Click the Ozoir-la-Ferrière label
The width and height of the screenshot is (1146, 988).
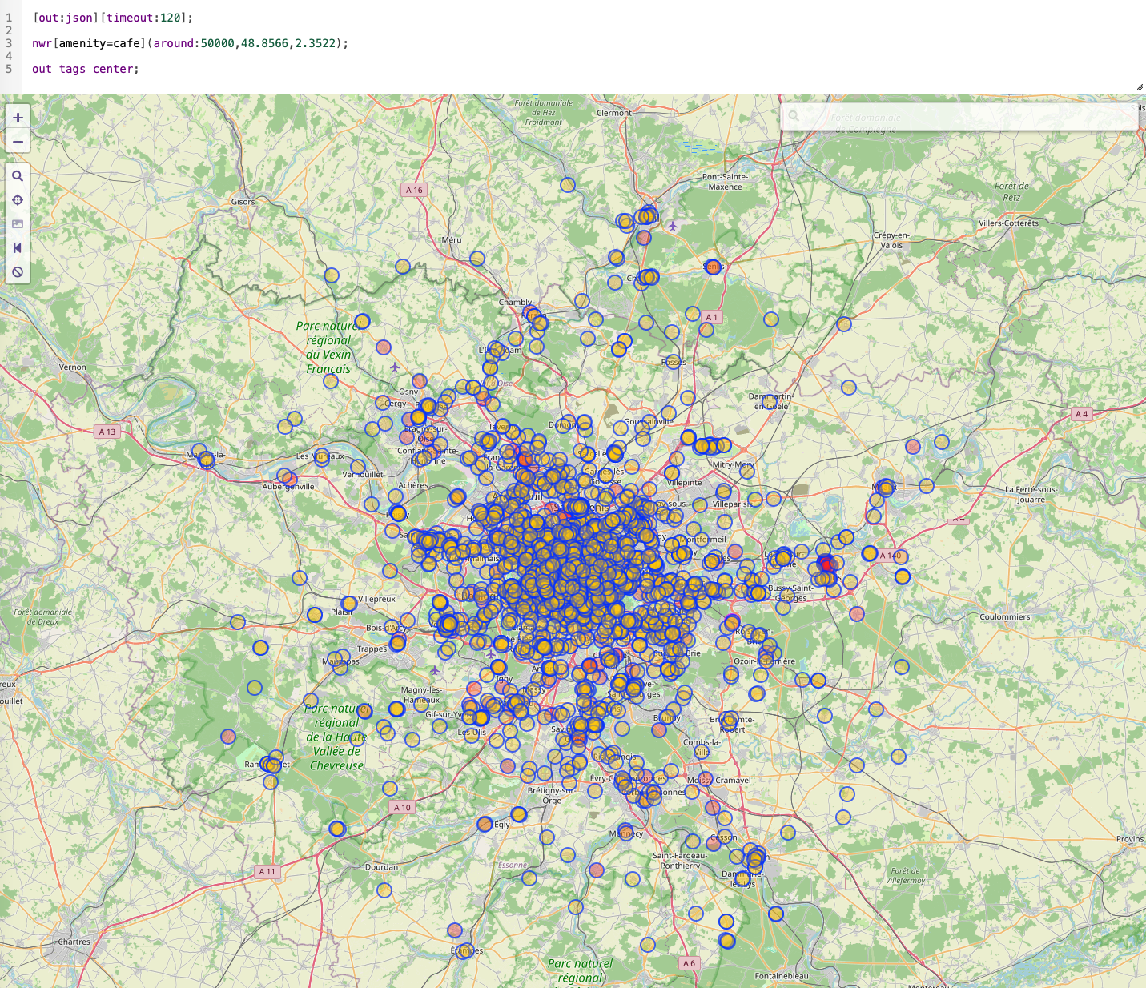(765, 661)
